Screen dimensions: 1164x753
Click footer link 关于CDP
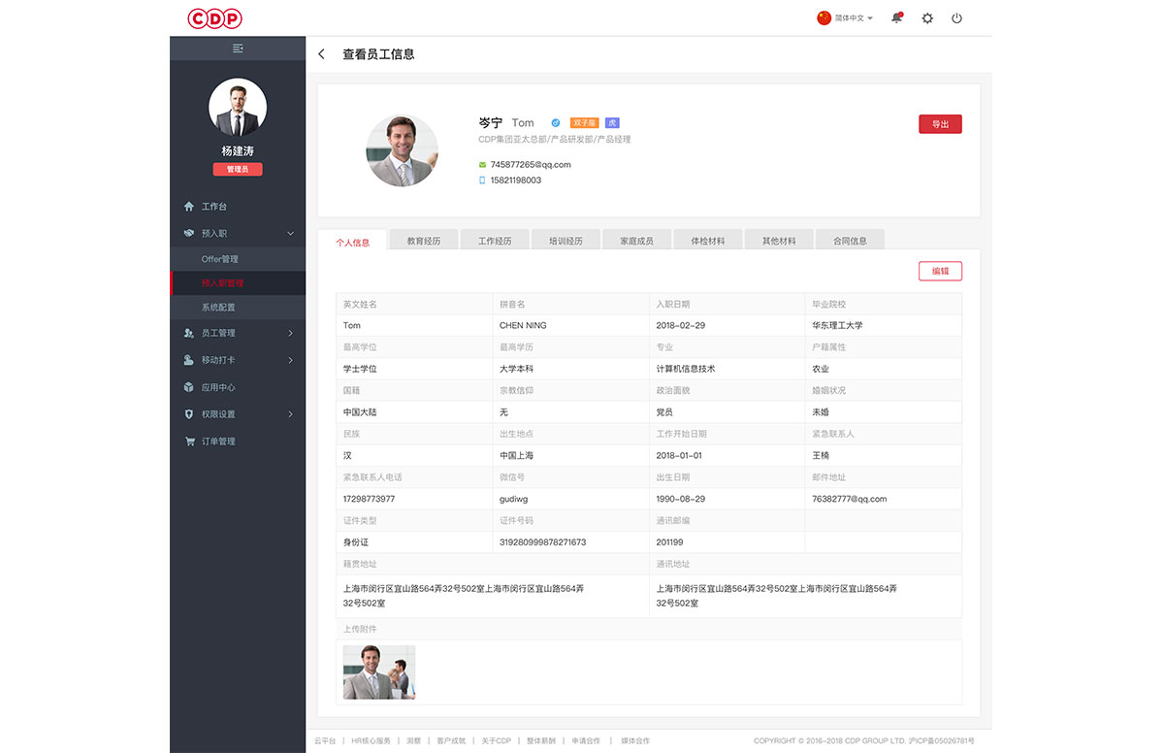tap(496, 740)
